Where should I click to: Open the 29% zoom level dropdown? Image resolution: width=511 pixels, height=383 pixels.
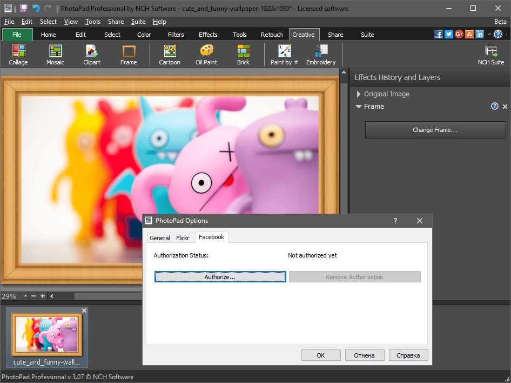25,296
